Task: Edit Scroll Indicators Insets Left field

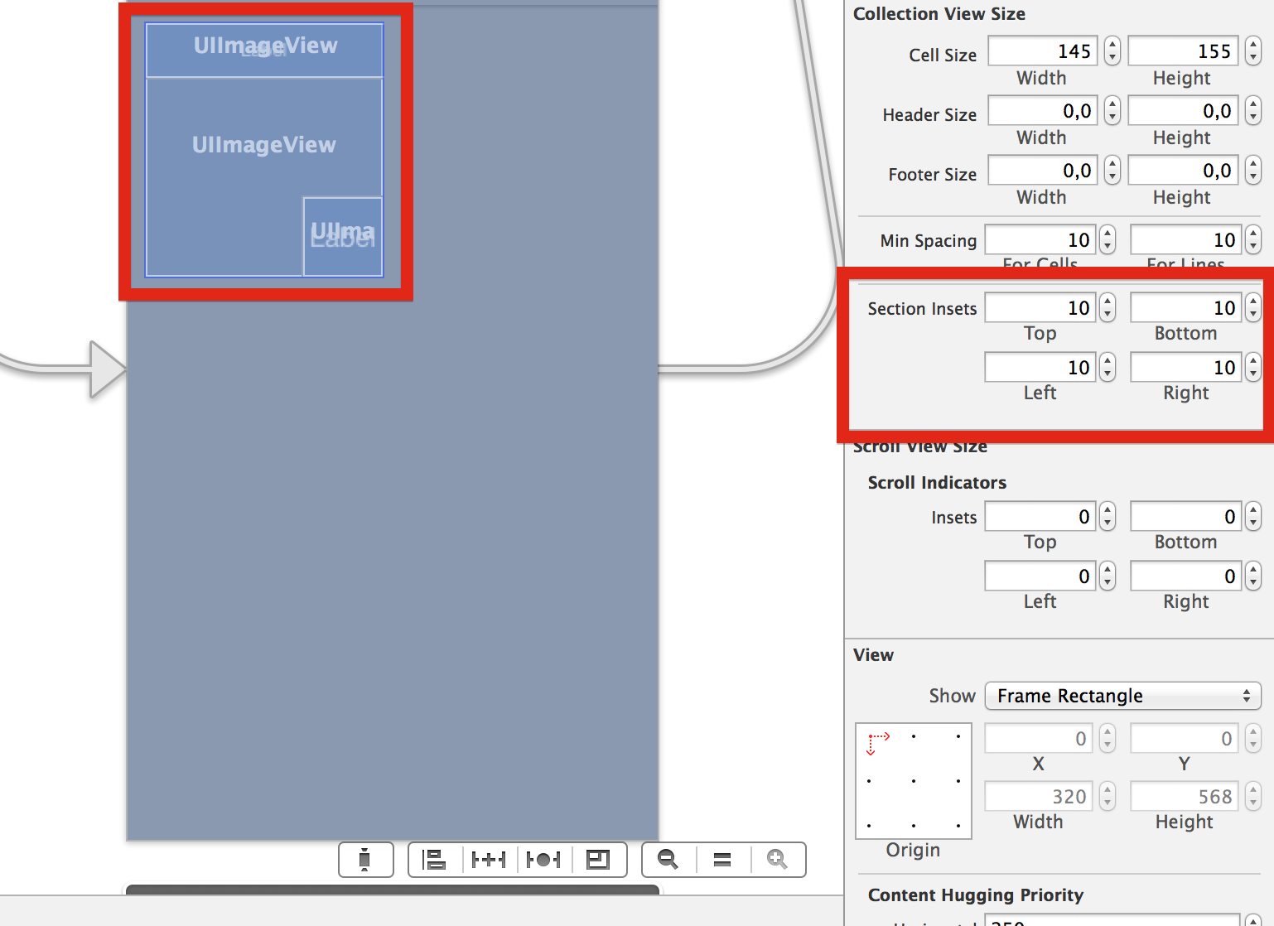Action: pyautogui.click(x=1040, y=576)
